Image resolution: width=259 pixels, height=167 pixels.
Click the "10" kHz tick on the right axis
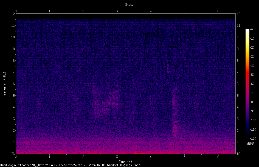click(238, 37)
